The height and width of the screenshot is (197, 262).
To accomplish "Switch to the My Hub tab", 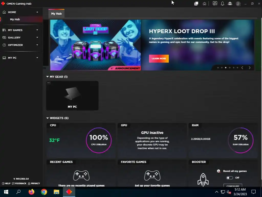I will (56, 14).
